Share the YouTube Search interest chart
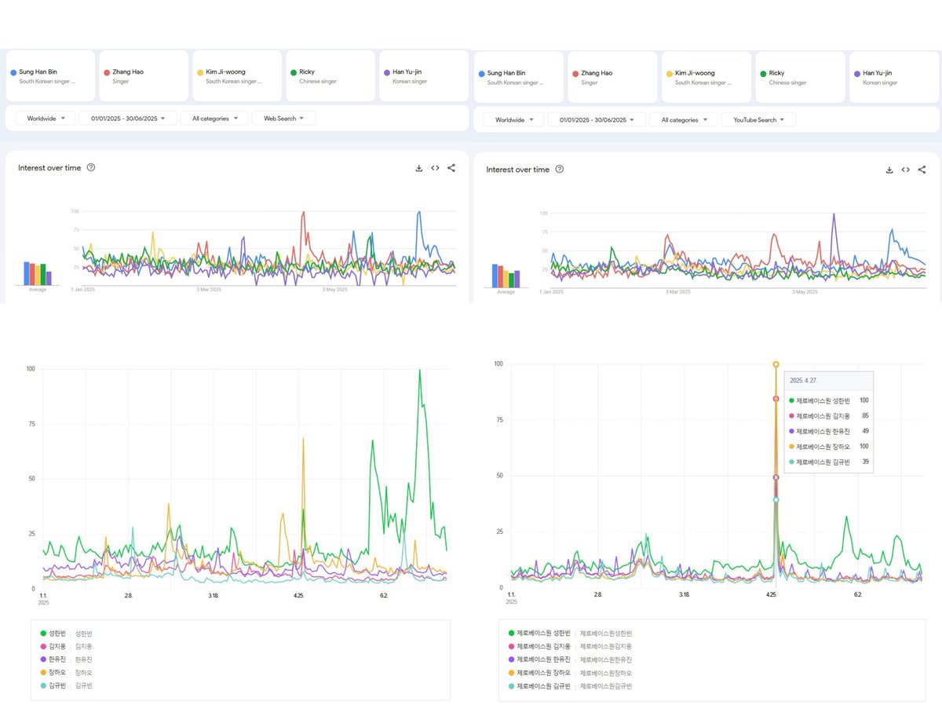 pos(922,170)
